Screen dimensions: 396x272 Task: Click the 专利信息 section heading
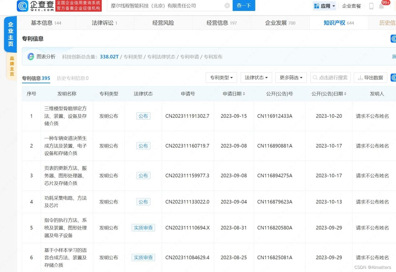[x=33, y=39]
